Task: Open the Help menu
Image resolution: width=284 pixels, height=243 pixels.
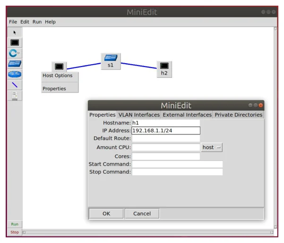Action: coord(50,22)
